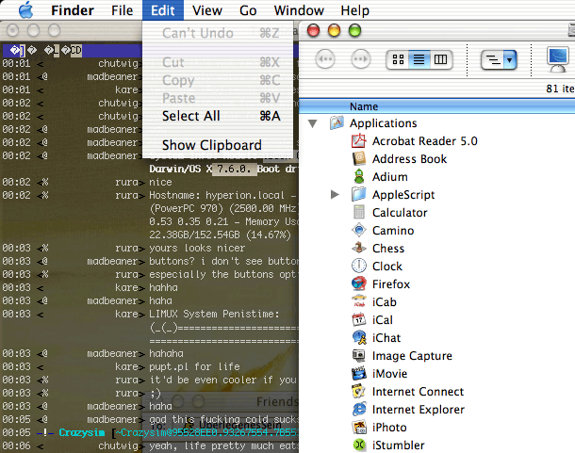575x453 pixels.
Task: Click the 'Firefox' row label
Action: click(391, 284)
